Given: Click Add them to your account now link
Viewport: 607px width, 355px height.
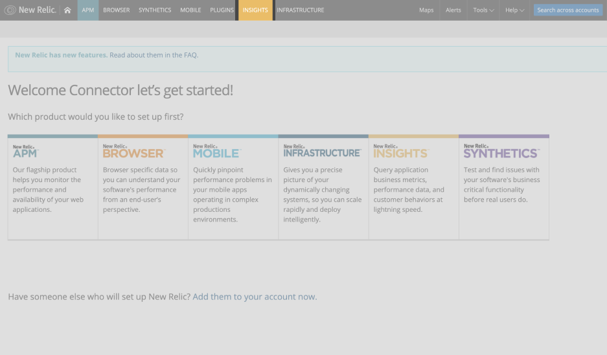Looking at the screenshot, I should 255,297.
